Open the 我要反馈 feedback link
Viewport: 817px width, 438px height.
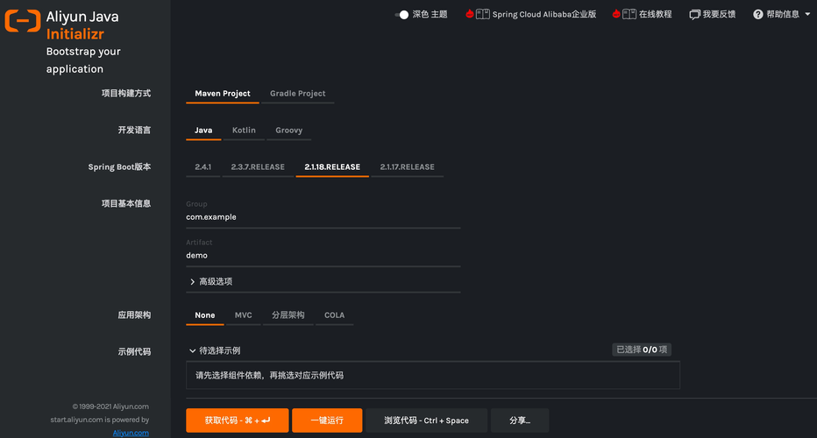coord(719,15)
